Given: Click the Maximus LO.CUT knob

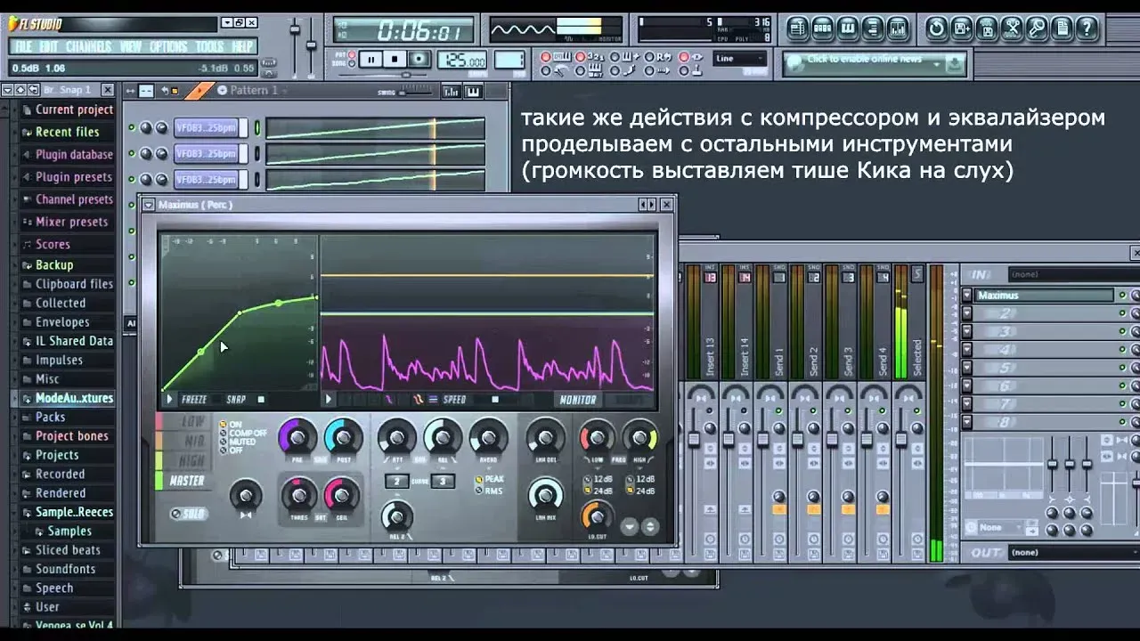Looking at the screenshot, I should click(x=597, y=516).
